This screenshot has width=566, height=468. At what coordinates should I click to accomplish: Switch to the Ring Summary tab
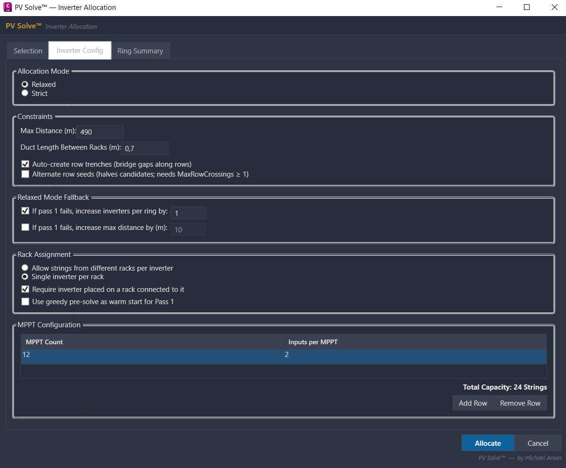tap(140, 51)
